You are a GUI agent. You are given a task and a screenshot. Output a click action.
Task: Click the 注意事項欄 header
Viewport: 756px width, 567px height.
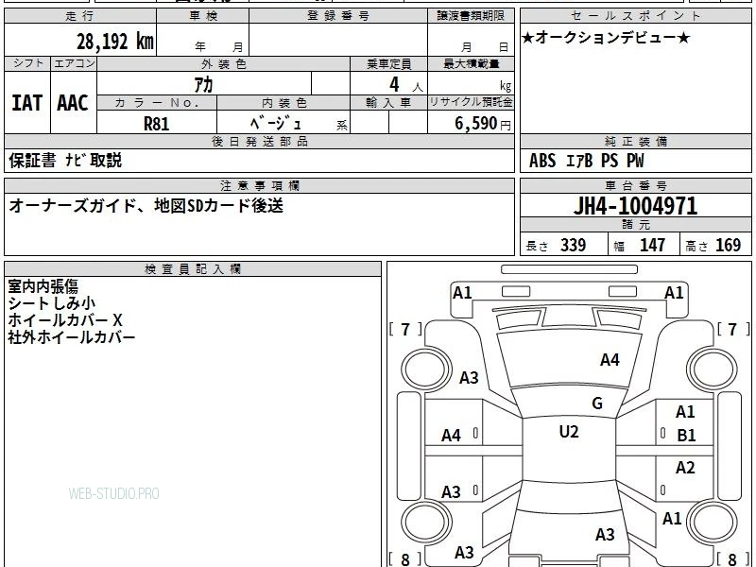[x=259, y=185]
